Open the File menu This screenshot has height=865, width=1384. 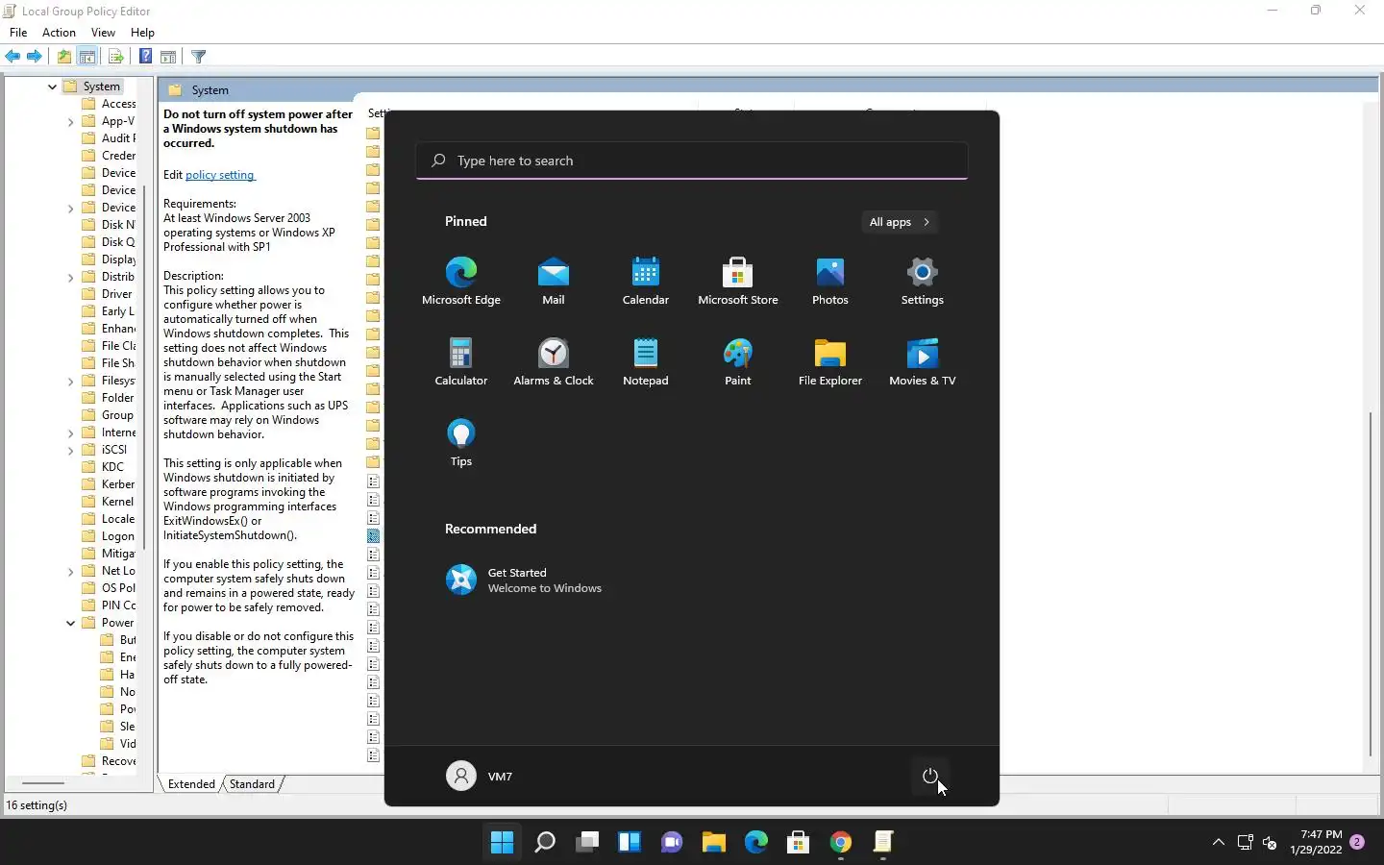(18, 33)
